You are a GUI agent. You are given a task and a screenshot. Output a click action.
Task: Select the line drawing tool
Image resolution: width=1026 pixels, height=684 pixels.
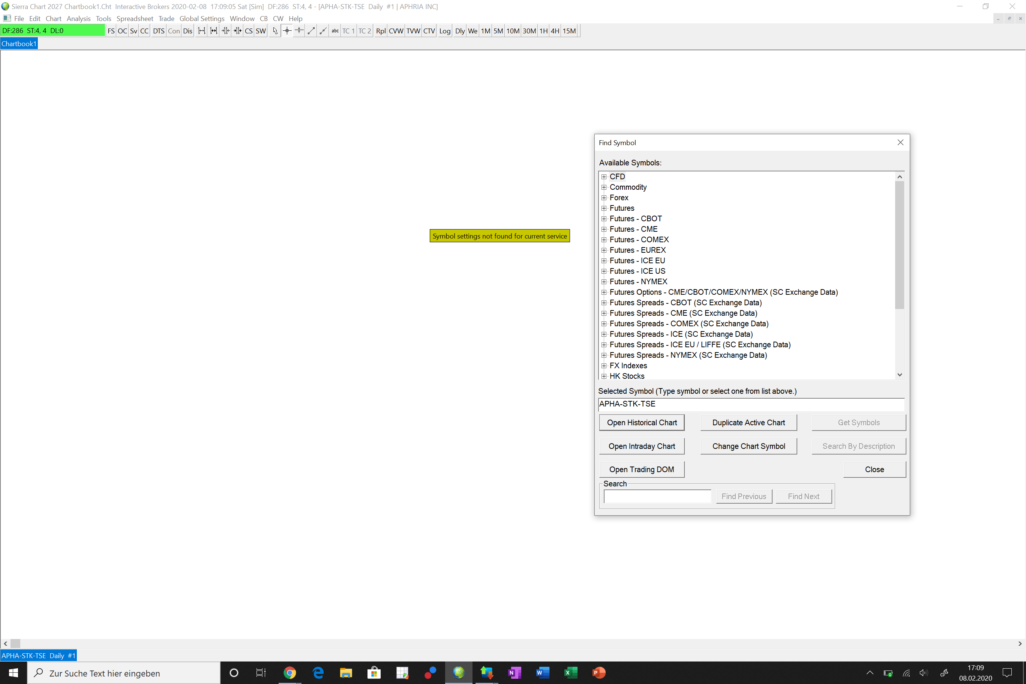tap(311, 31)
